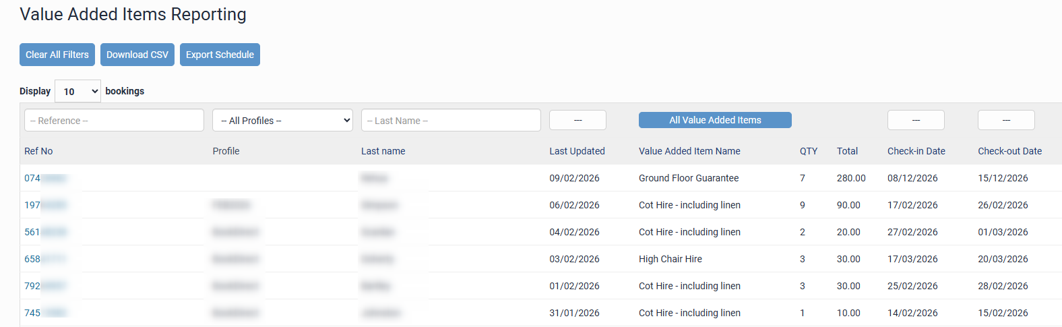The image size is (1062, 327).
Task: Click the Reference filter input field
Action: click(114, 121)
